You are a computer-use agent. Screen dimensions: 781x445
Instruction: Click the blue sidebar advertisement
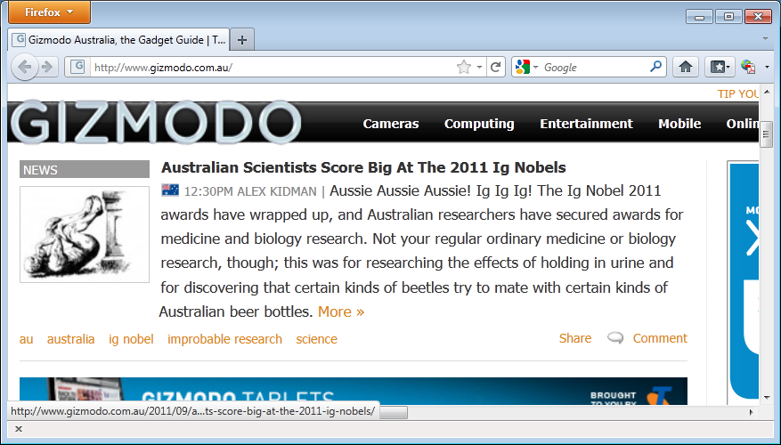tap(744, 281)
